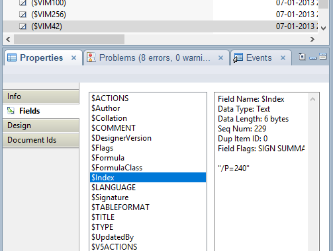Select the Design side tab
Image resolution: width=333 pixels, height=251 pixels.
point(41,126)
